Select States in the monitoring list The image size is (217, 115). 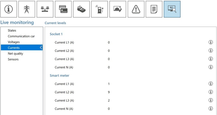point(12,31)
